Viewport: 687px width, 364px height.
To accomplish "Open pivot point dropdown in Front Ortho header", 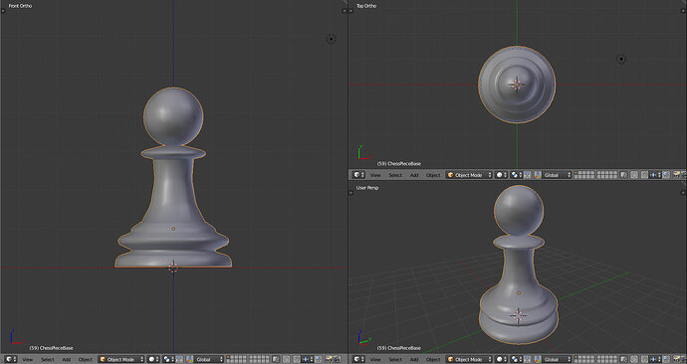I will pyautogui.click(x=168, y=359).
